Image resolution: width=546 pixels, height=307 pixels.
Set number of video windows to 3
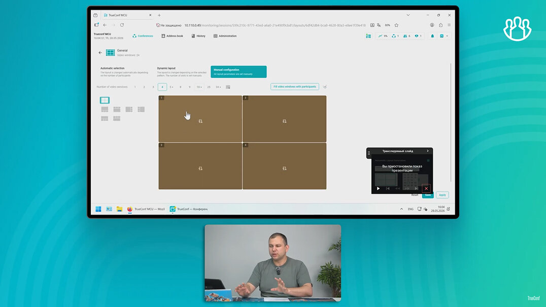coord(153,87)
